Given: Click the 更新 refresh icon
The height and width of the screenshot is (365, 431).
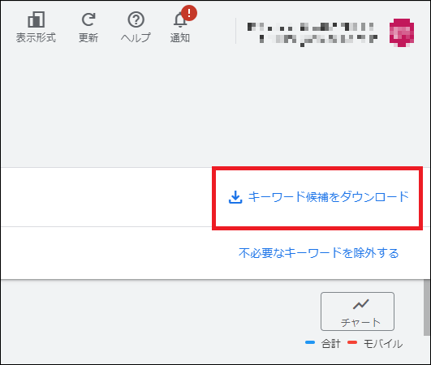Looking at the screenshot, I should point(88,19).
